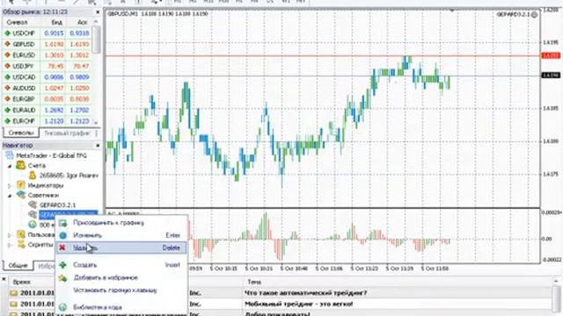Switch to the Избранное tab in Navigator

(46, 266)
